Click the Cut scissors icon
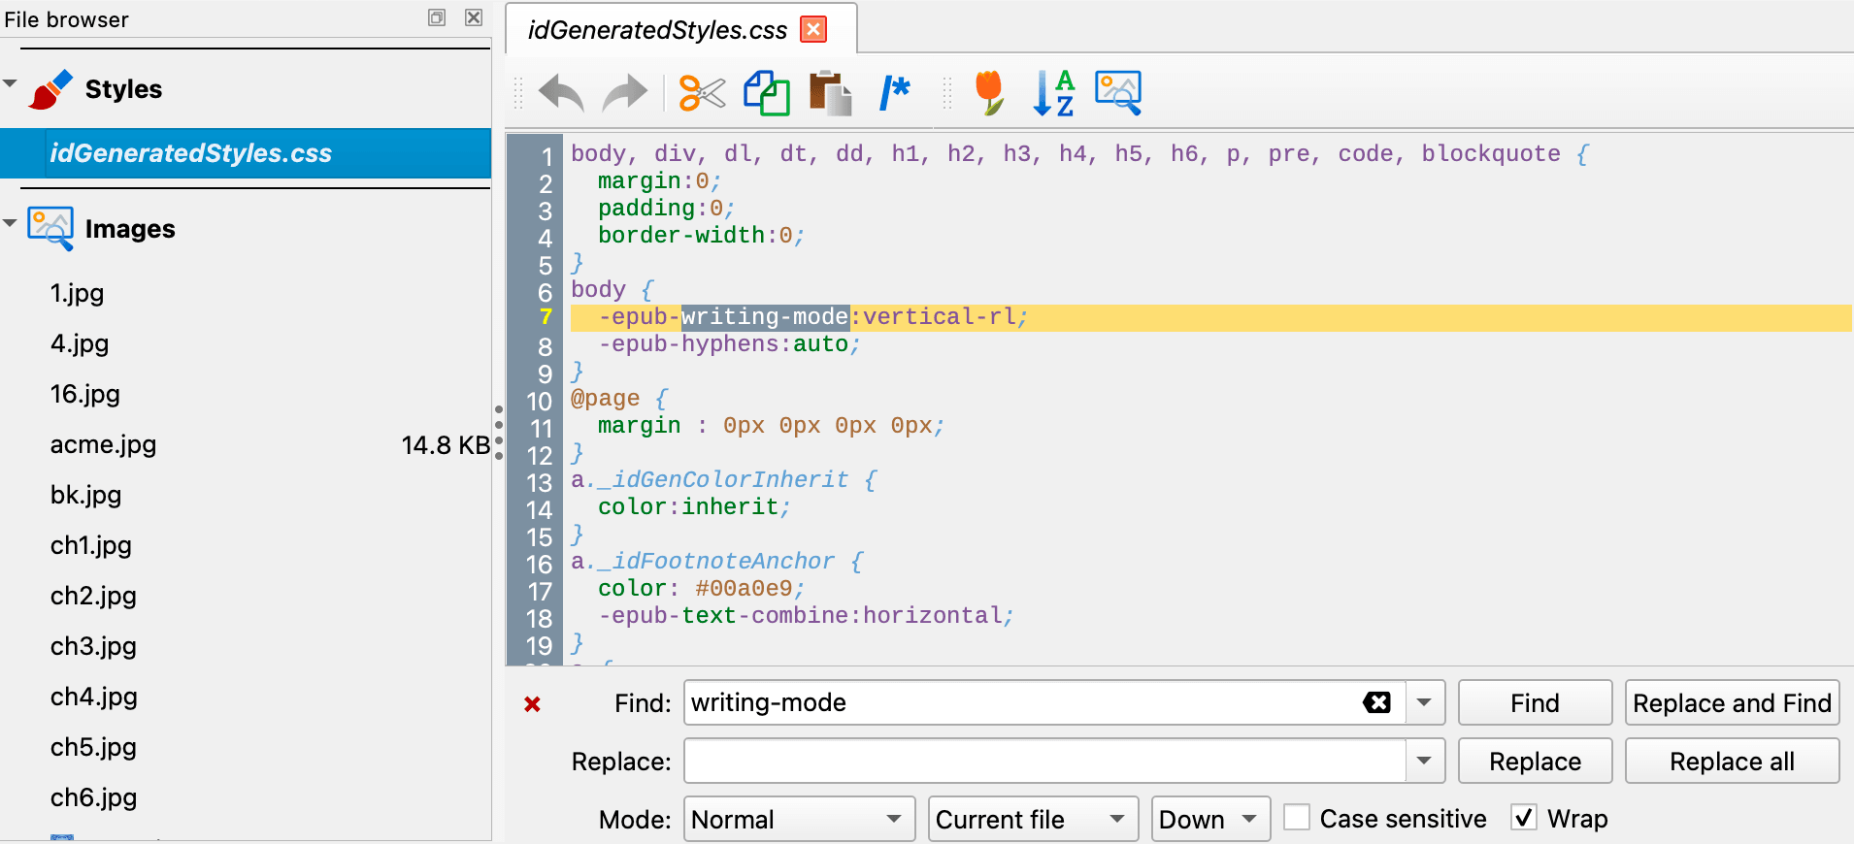 point(702,93)
